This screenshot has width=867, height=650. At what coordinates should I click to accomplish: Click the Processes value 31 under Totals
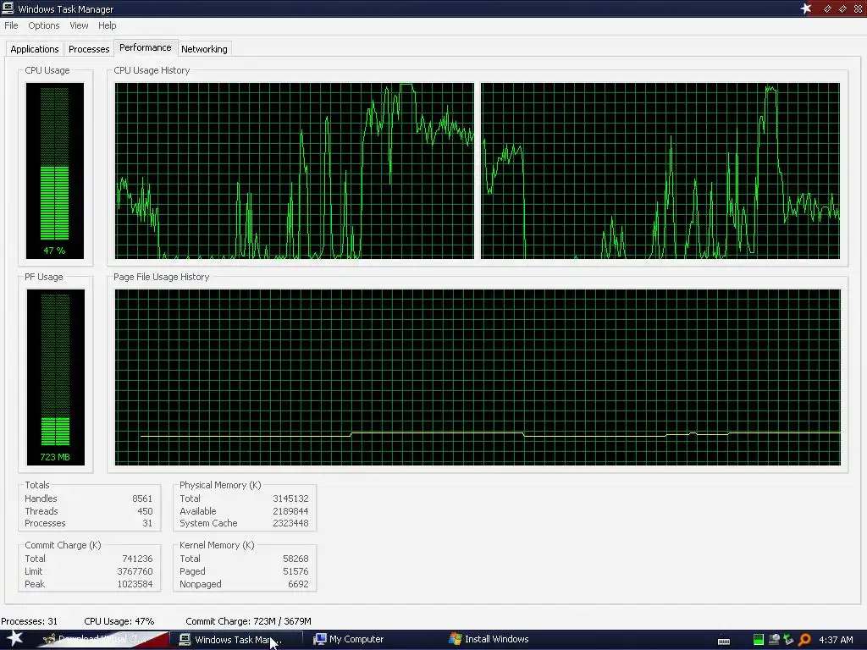[147, 523]
